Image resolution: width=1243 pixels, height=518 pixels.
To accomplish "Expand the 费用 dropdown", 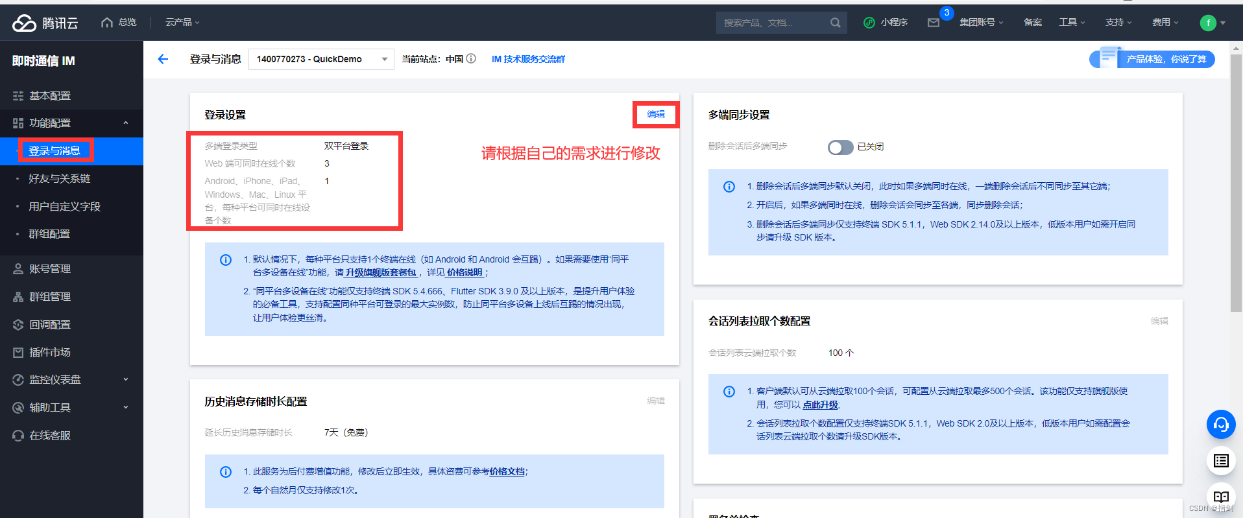I will 1165,23.
